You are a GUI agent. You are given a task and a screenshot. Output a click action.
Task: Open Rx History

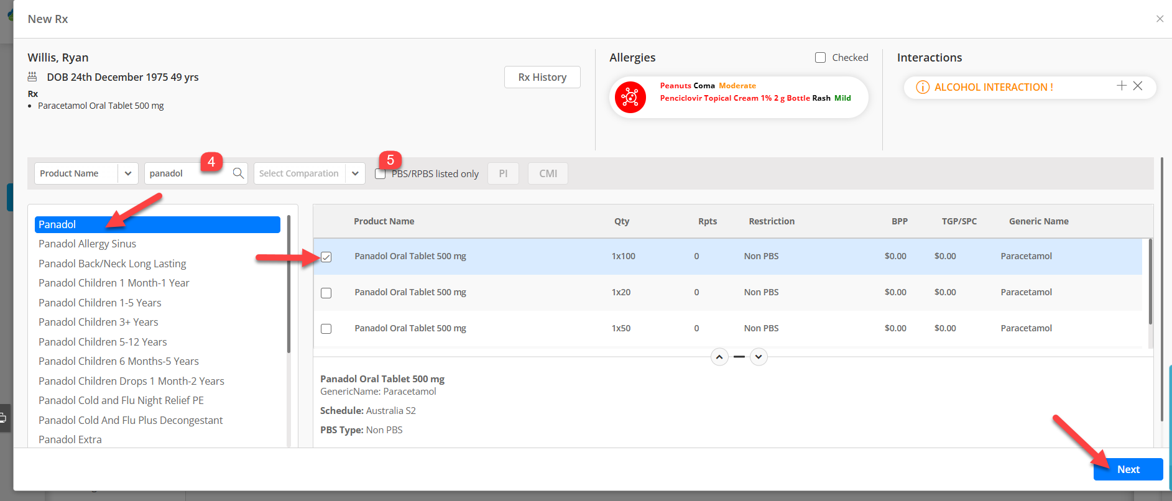(542, 77)
